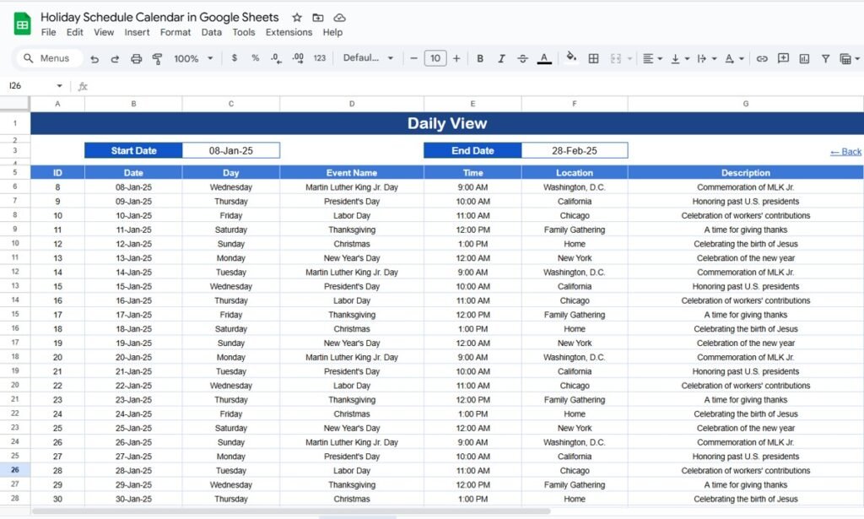Click the Menus search button
Viewport: 864px width, 519px height.
coord(48,58)
